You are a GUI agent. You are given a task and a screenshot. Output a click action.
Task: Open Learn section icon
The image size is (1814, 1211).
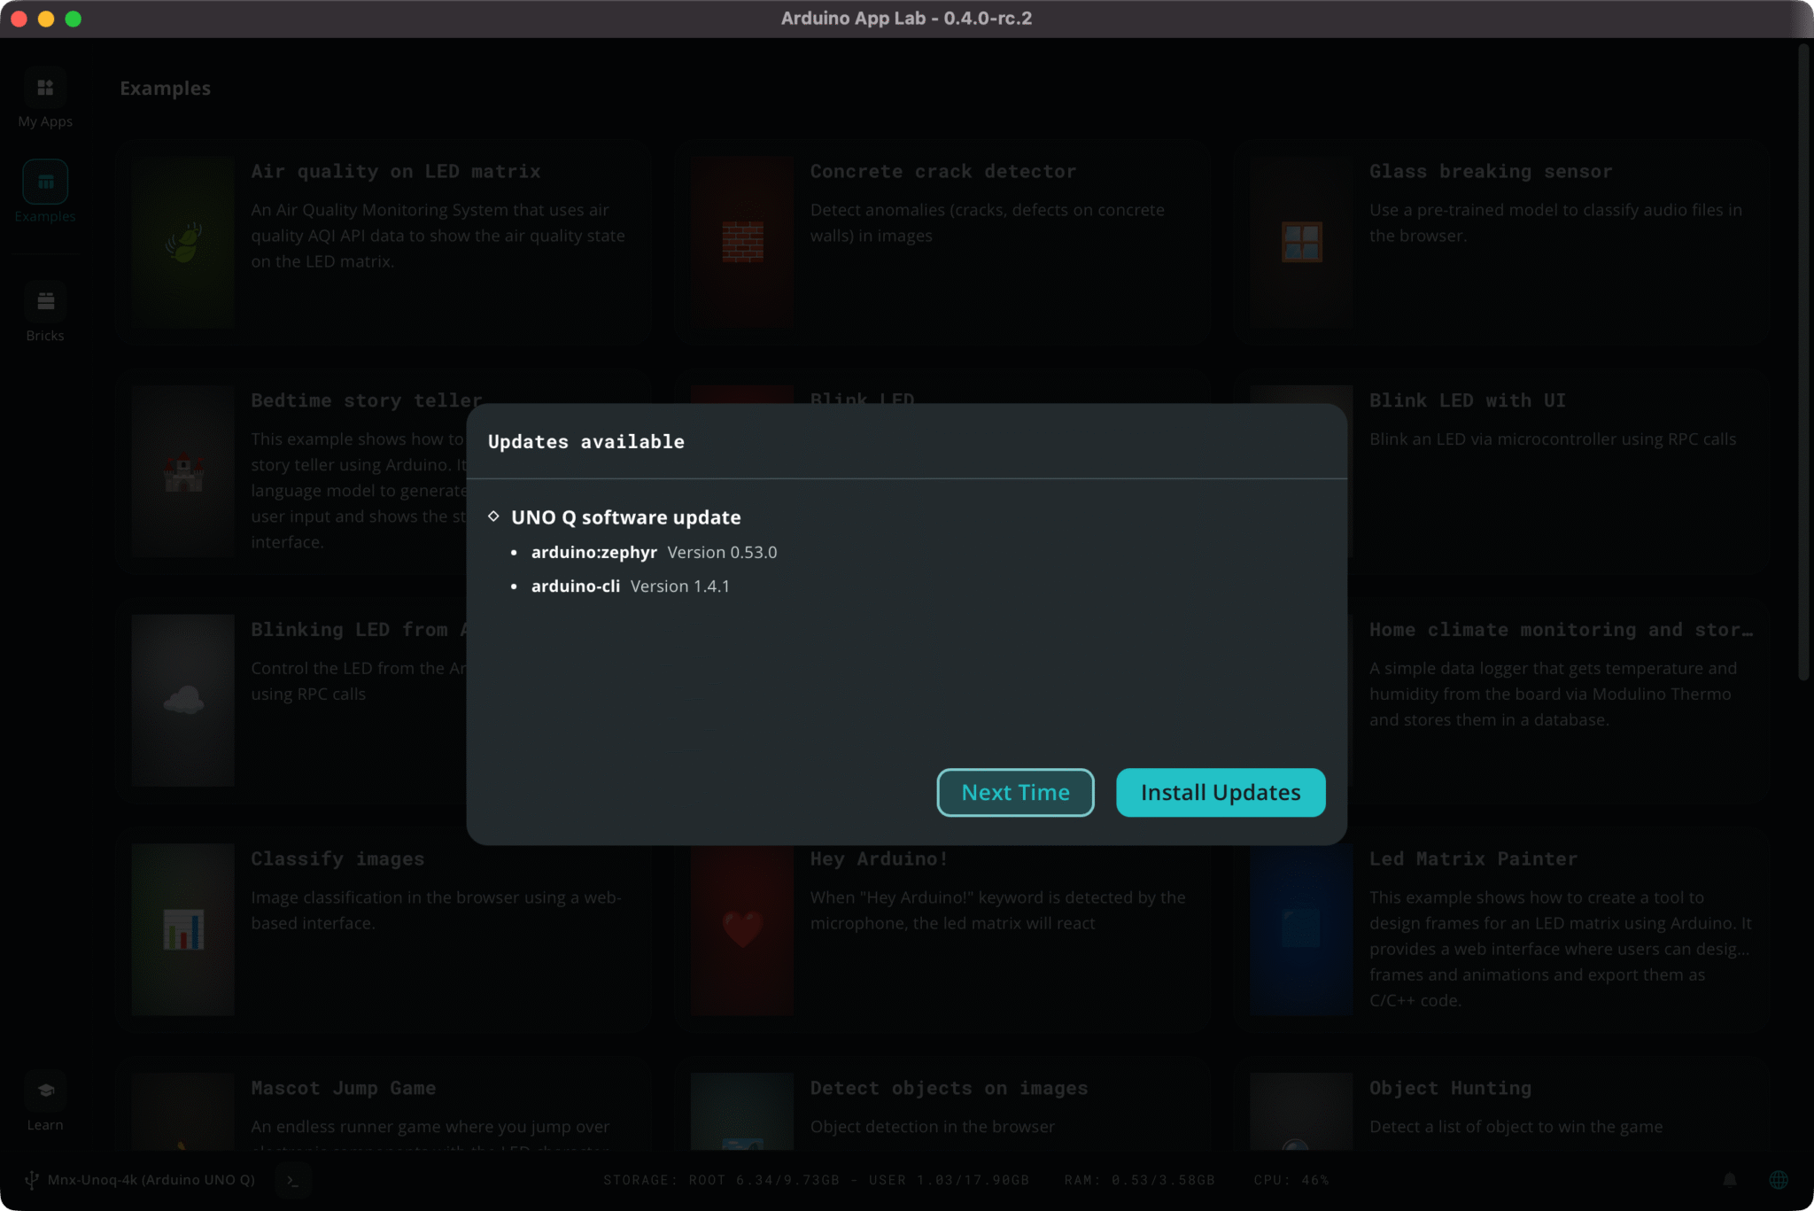(45, 1091)
